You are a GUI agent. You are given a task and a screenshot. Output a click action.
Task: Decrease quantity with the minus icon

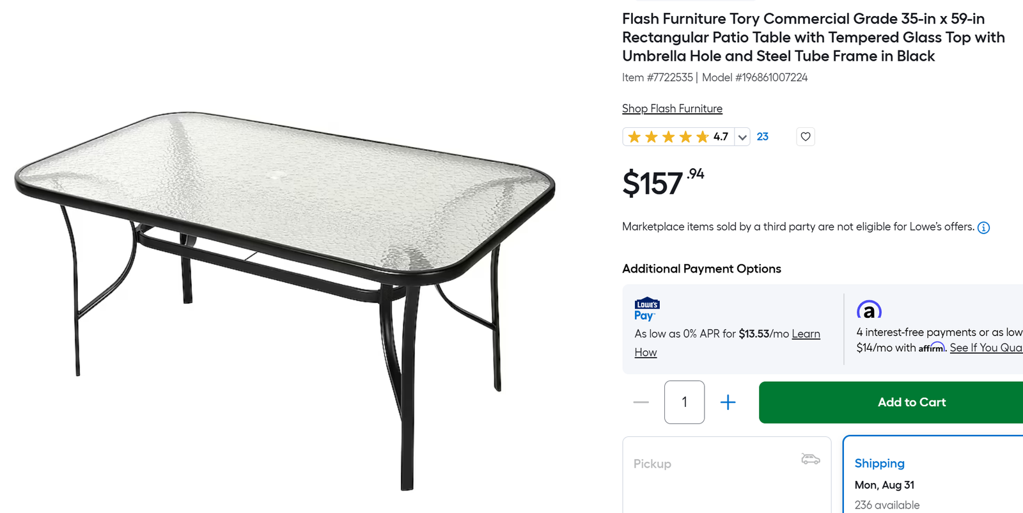coord(641,402)
